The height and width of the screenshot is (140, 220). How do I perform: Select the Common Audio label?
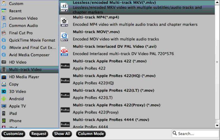pyautogui.click(x=23, y=25)
